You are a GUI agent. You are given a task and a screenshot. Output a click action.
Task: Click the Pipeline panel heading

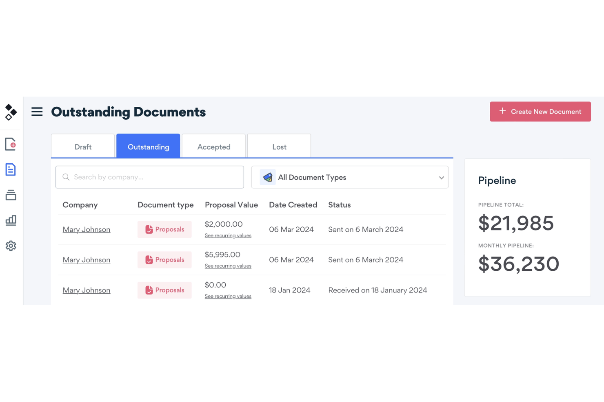pyautogui.click(x=497, y=180)
